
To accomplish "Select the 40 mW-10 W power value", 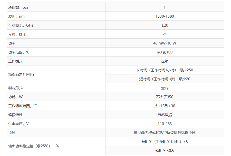I will (x=165, y=43).
